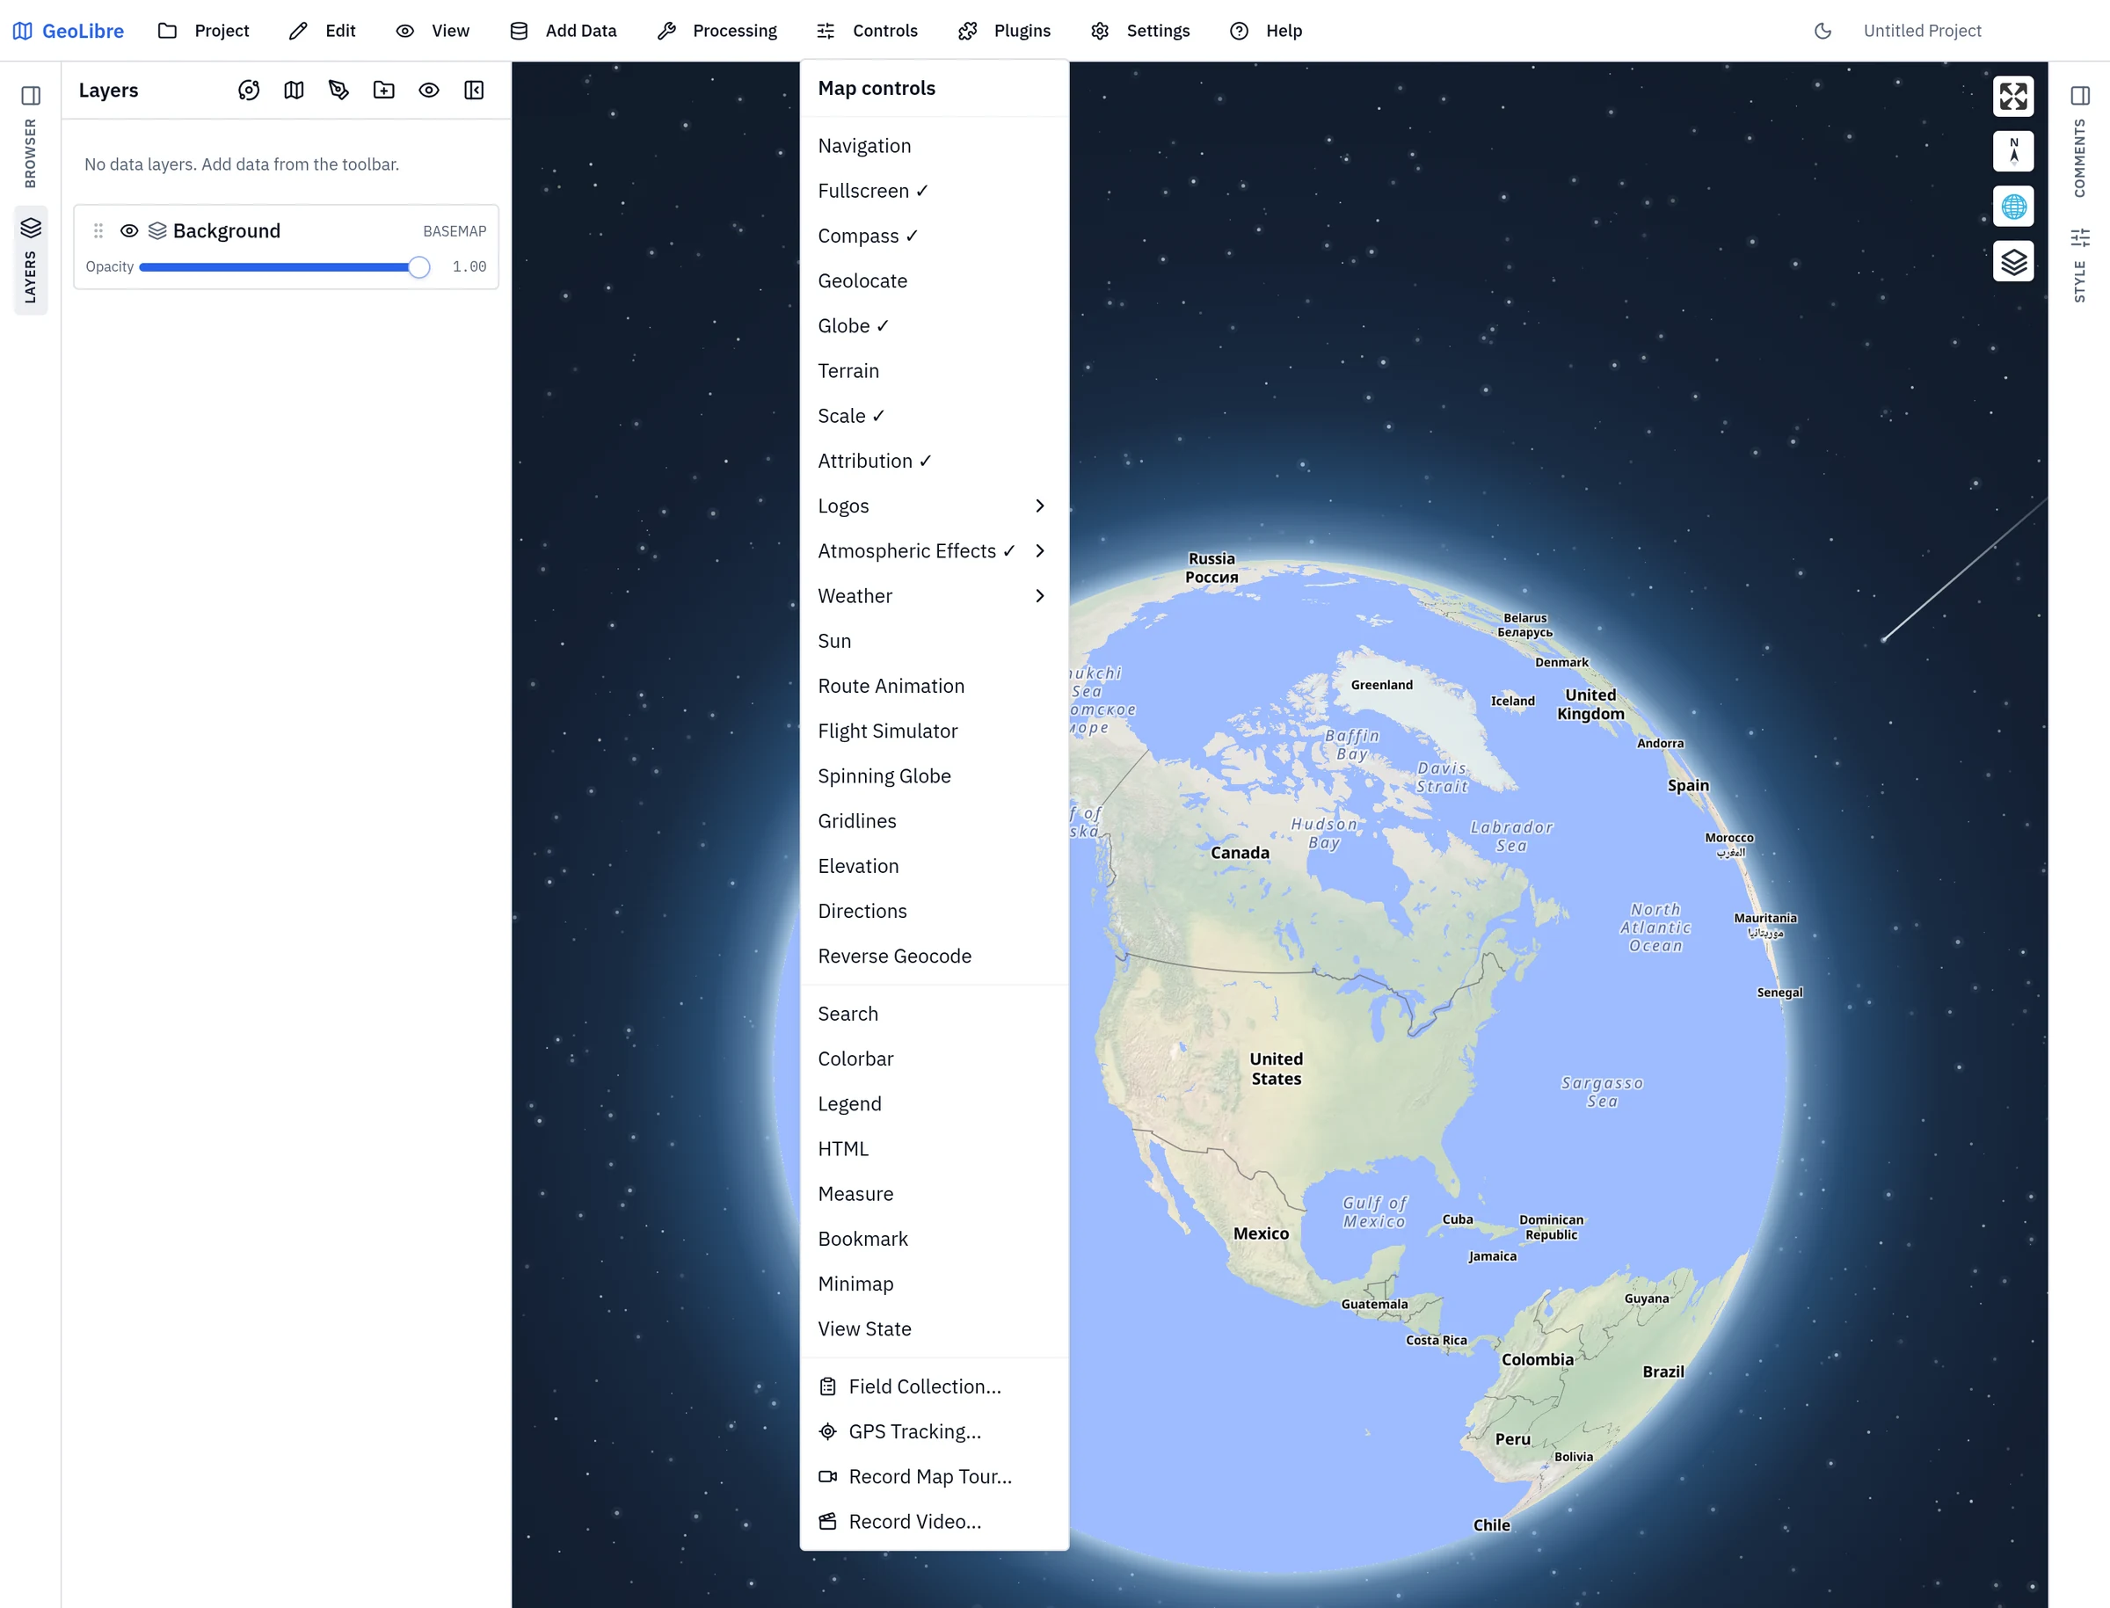Open the Edit menu
The width and height of the screenshot is (2110, 1608).
click(322, 31)
